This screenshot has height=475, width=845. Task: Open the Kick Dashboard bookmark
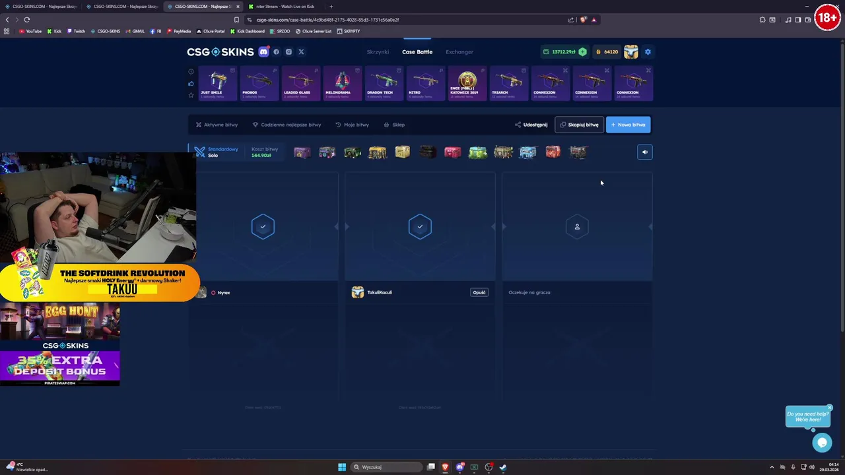click(x=248, y=31)
